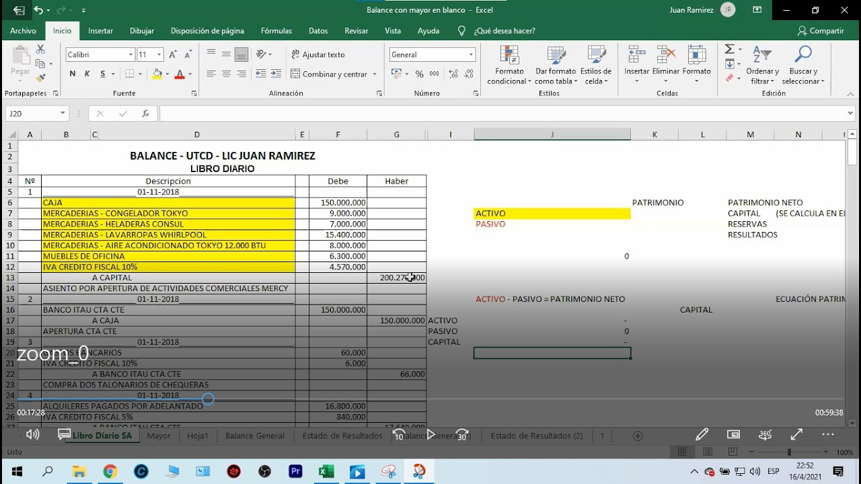Open the General number format dropdown
This screenshot has height=484, width=861.
coord(471,54)
